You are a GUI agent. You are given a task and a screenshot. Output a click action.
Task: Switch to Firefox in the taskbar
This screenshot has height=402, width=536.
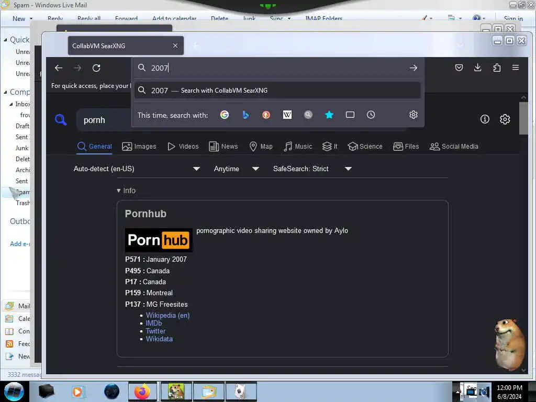point(142,392)
